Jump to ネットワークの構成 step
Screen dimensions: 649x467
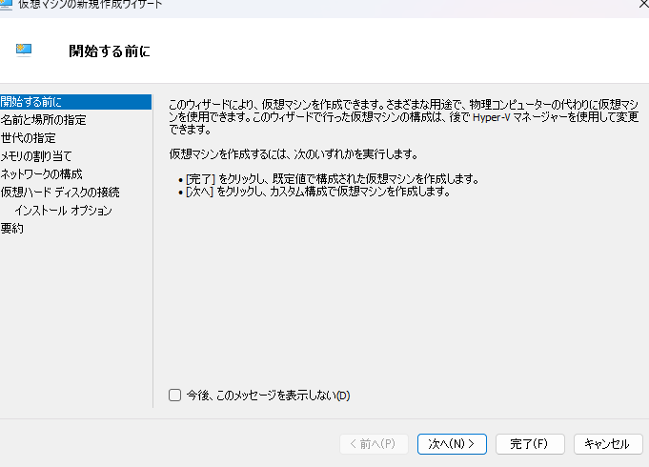[41, 173]
